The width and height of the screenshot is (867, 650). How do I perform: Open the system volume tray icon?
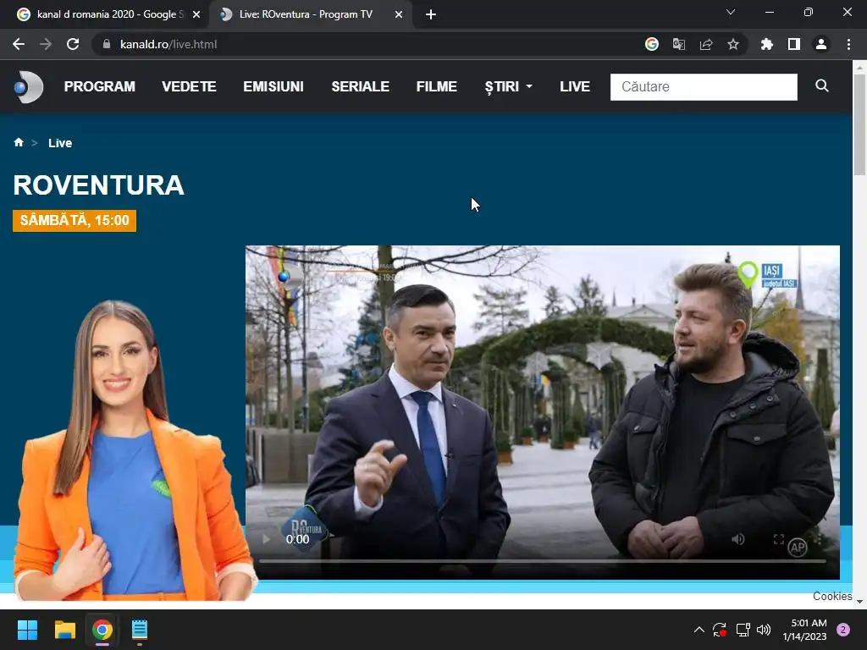coord(764,630)
